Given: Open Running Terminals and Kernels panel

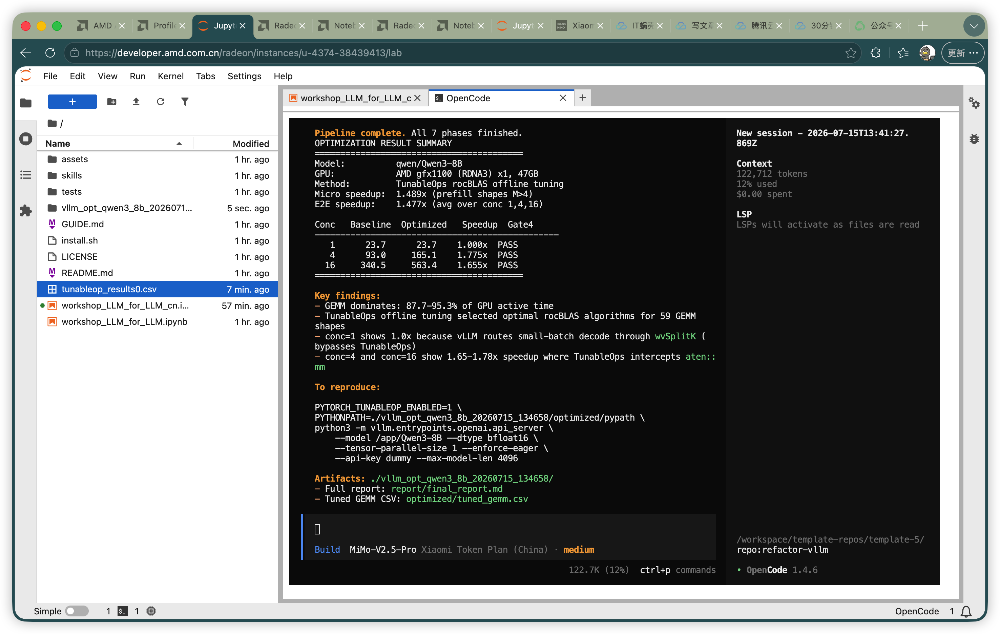Looking at the screenshot, I should click(26, 139).
